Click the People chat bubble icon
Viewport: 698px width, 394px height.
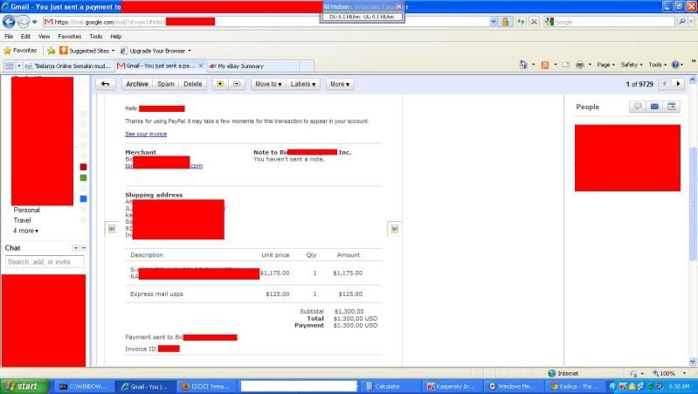[x=638, y=107]
